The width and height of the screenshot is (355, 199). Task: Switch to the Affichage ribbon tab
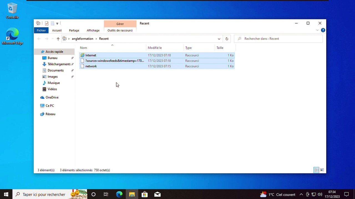(93, 30)
